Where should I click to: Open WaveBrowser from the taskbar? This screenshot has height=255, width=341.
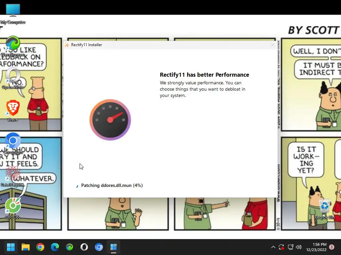(69, 247)
